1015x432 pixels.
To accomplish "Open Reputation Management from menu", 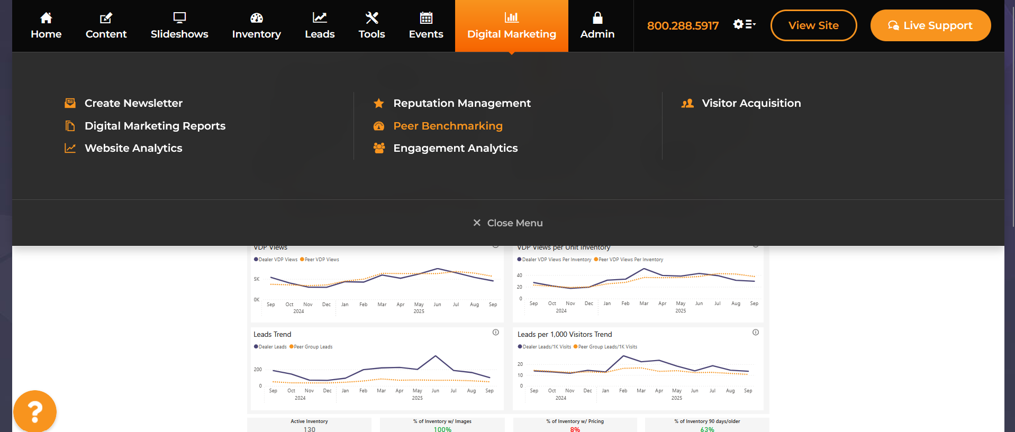I will click(461, 103).
